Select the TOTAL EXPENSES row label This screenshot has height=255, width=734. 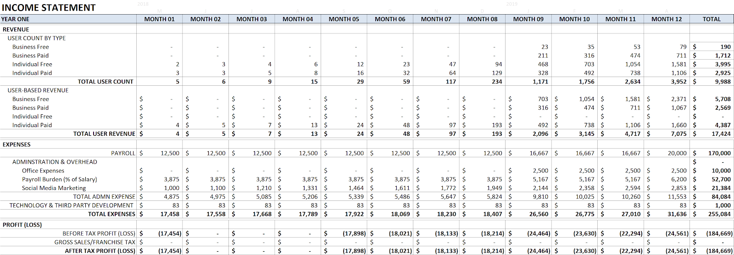[x=111, y=214]
